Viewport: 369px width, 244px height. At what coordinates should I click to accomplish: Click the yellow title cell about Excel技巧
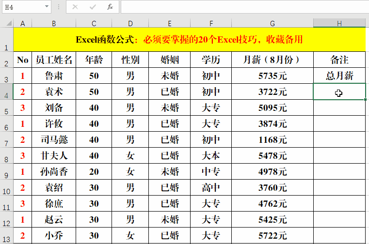click(190, 40)
